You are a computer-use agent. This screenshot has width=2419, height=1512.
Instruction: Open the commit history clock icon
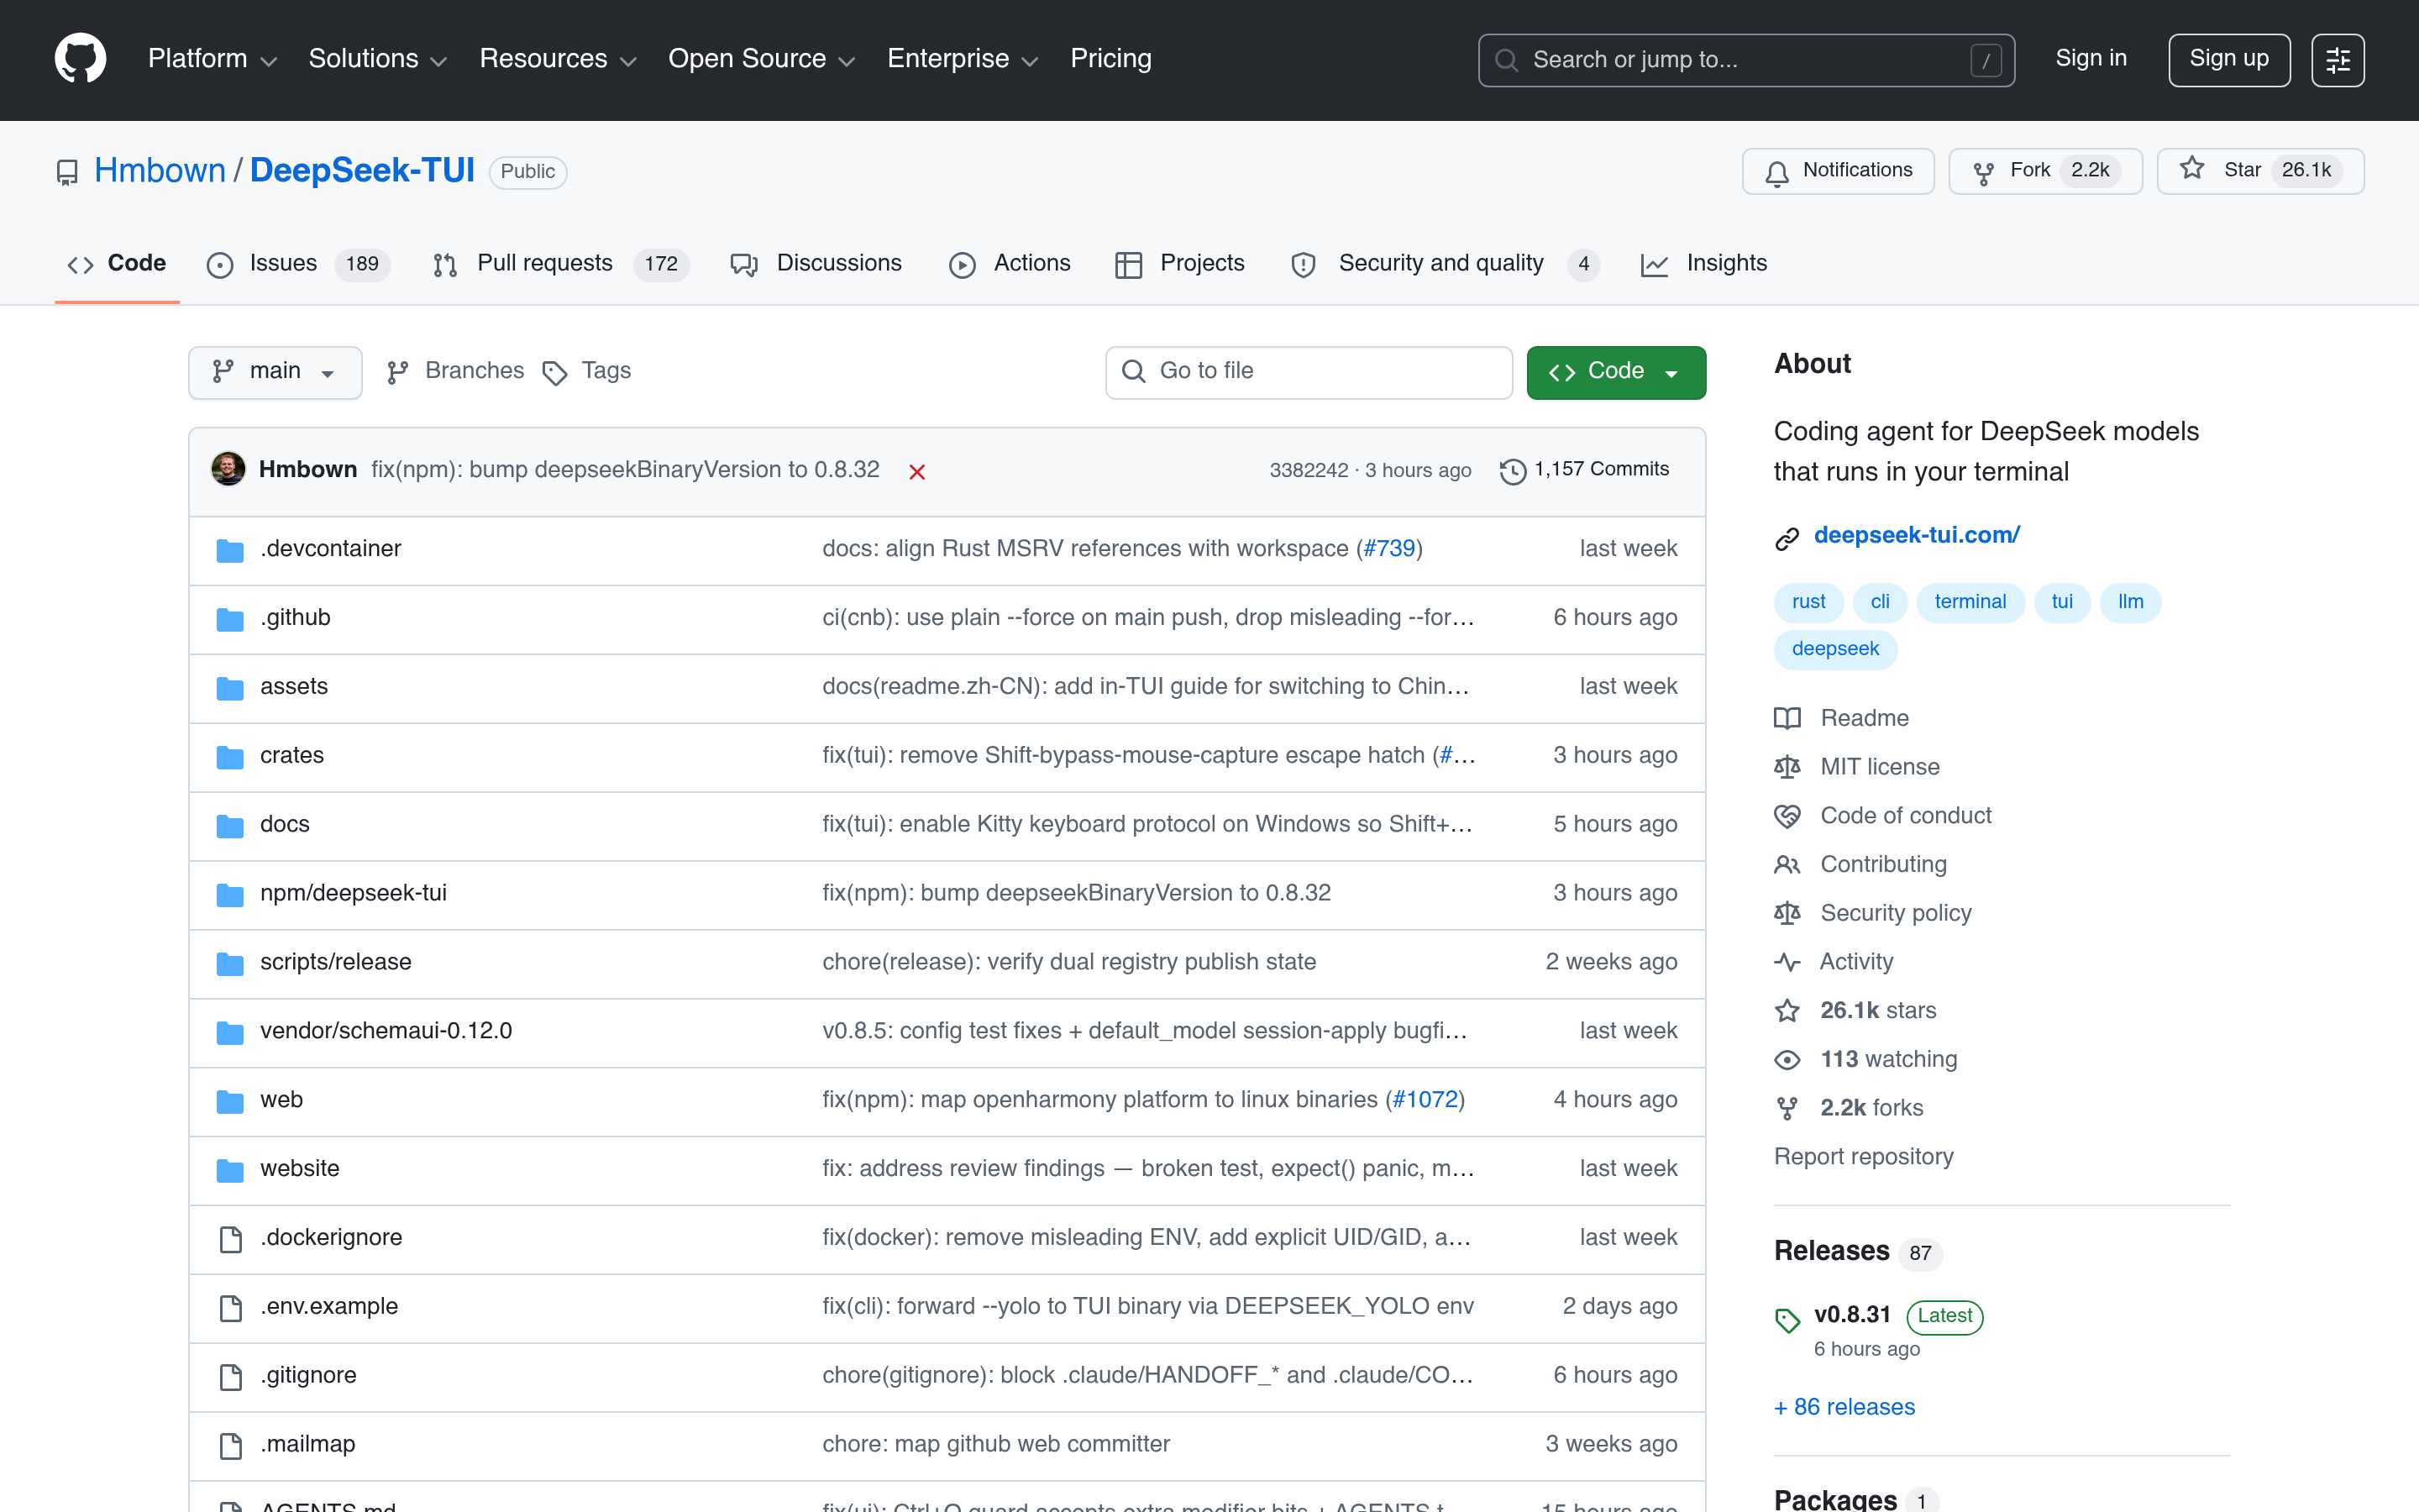(1513, 471)
